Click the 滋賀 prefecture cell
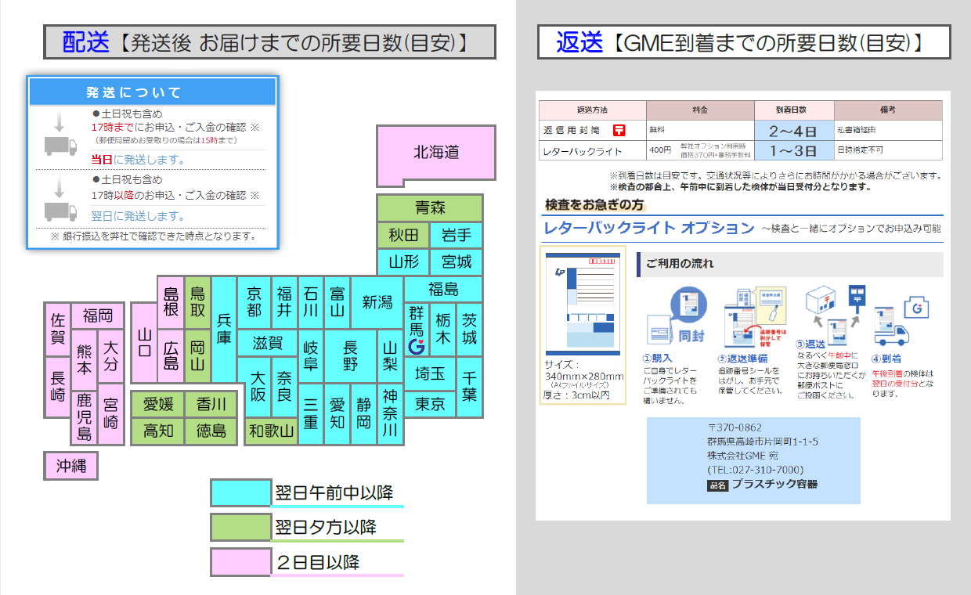The image size is (971, 595). point(267,343)
